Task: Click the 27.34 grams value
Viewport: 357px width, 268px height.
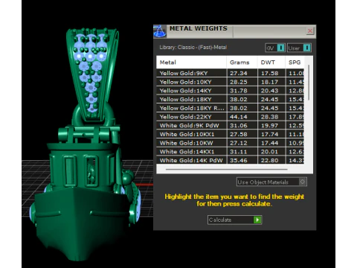Action: coord(239,73)
